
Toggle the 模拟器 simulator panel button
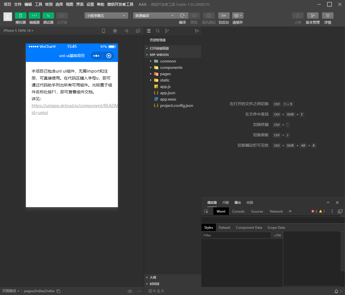[x=21, y=16]
